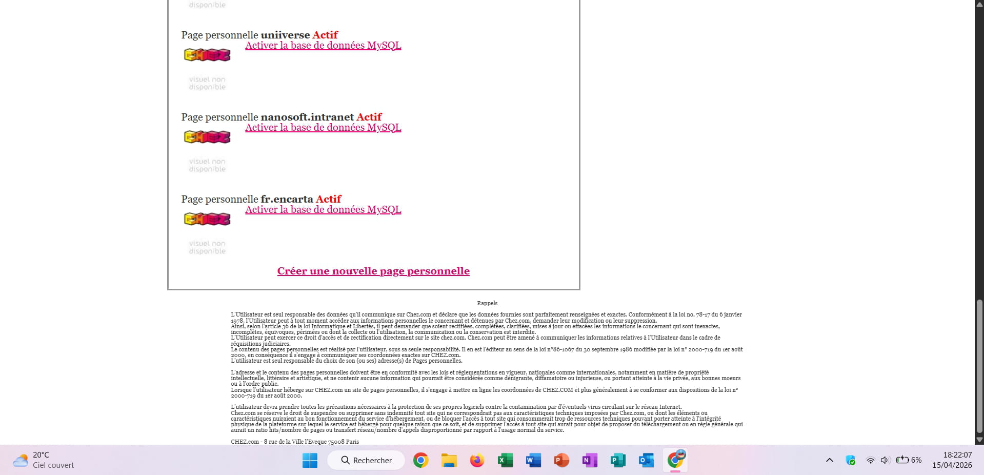Click the 'CHEZ.com - 8 rue de la Ville l'Eveque' address
The image size is (984, 475).
pos(295,442)
